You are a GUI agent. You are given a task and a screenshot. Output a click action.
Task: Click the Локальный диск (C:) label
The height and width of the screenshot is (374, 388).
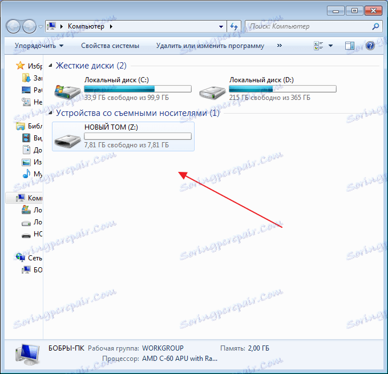click(116, 80)
